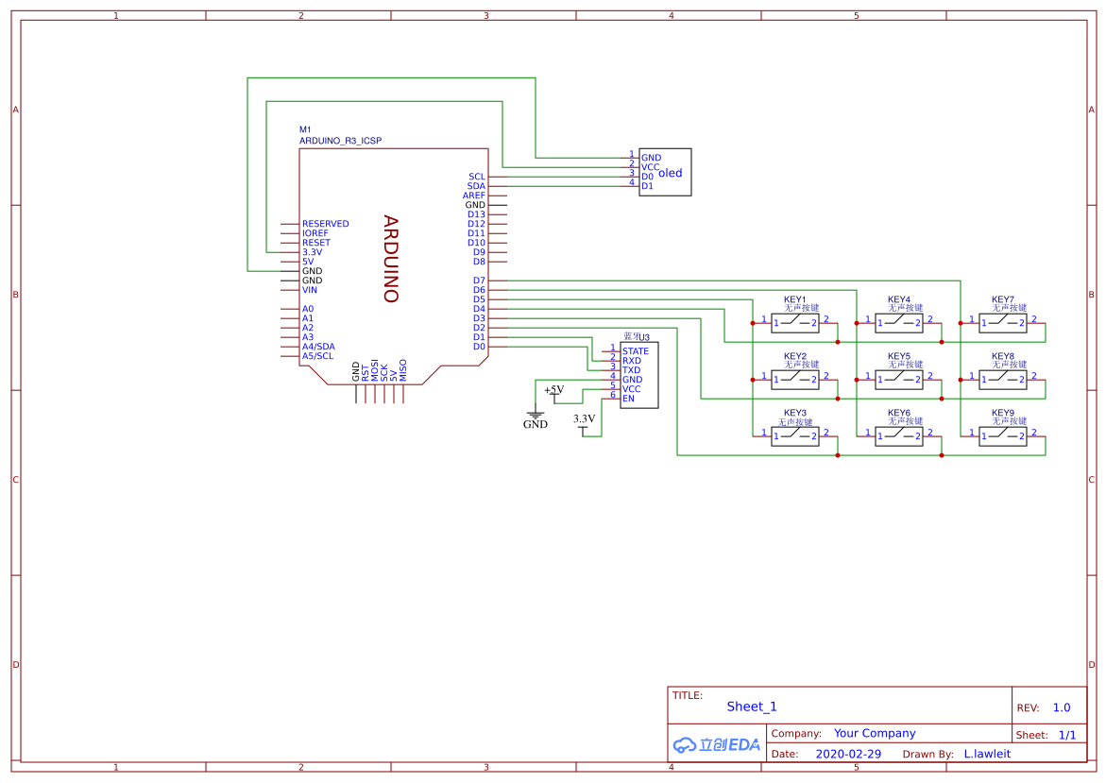Select the KEY4 switch symbol
Image resolution: width=1106 pixels, height=783 pixels.
click(898, 323)
